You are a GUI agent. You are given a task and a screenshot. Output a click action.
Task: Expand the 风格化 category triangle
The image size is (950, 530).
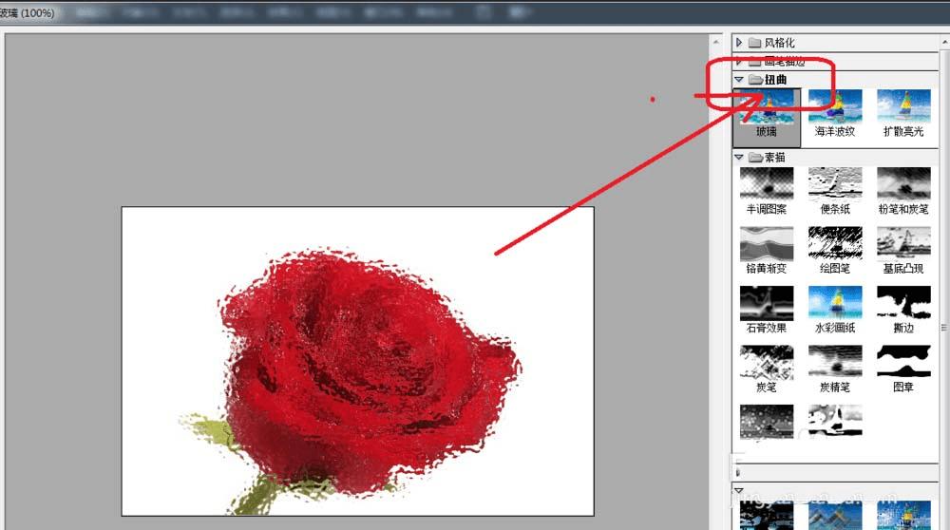738,43
